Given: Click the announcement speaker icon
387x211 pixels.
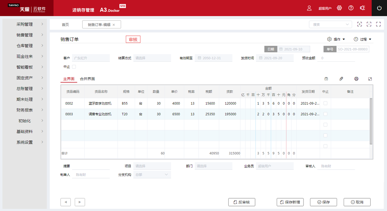Looking at the screenshot, I should coord(363,8).
